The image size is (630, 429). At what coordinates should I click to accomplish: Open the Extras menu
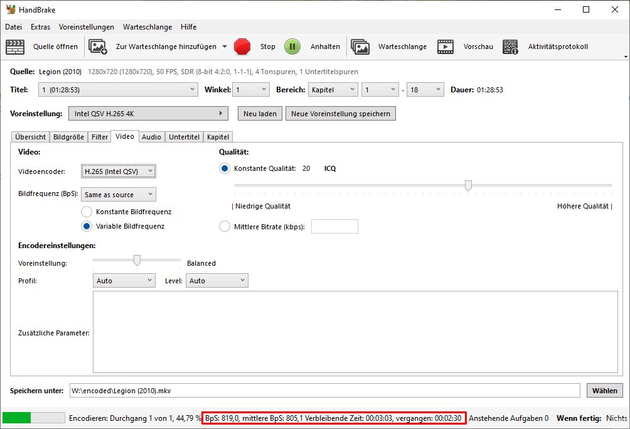click(x=41, y=27)
